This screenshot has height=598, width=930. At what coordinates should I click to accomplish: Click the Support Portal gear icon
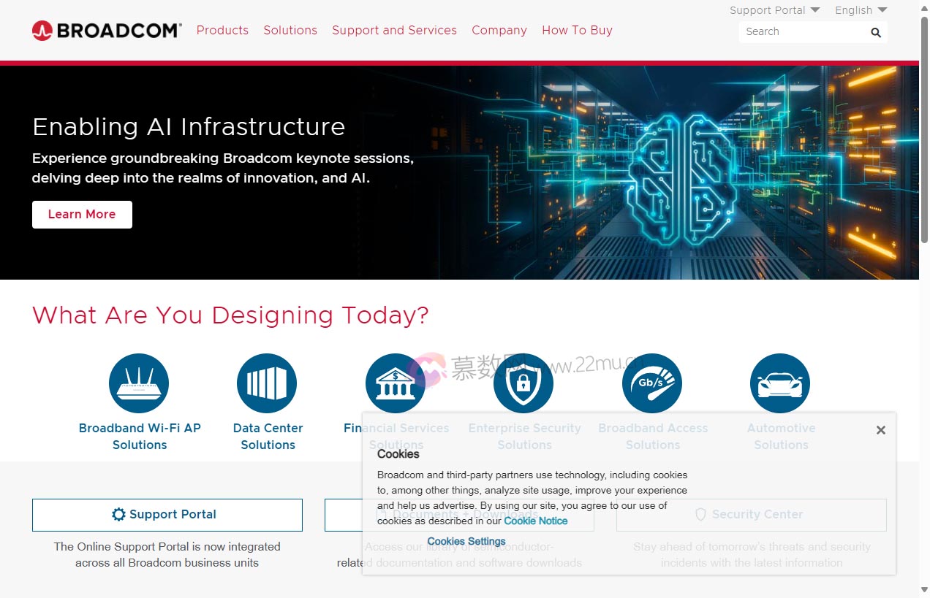pyautogui.click(x=118, y=514)
